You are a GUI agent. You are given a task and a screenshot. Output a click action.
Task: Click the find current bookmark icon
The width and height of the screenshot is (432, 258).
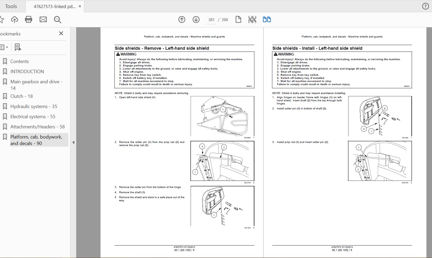[18, 47]
